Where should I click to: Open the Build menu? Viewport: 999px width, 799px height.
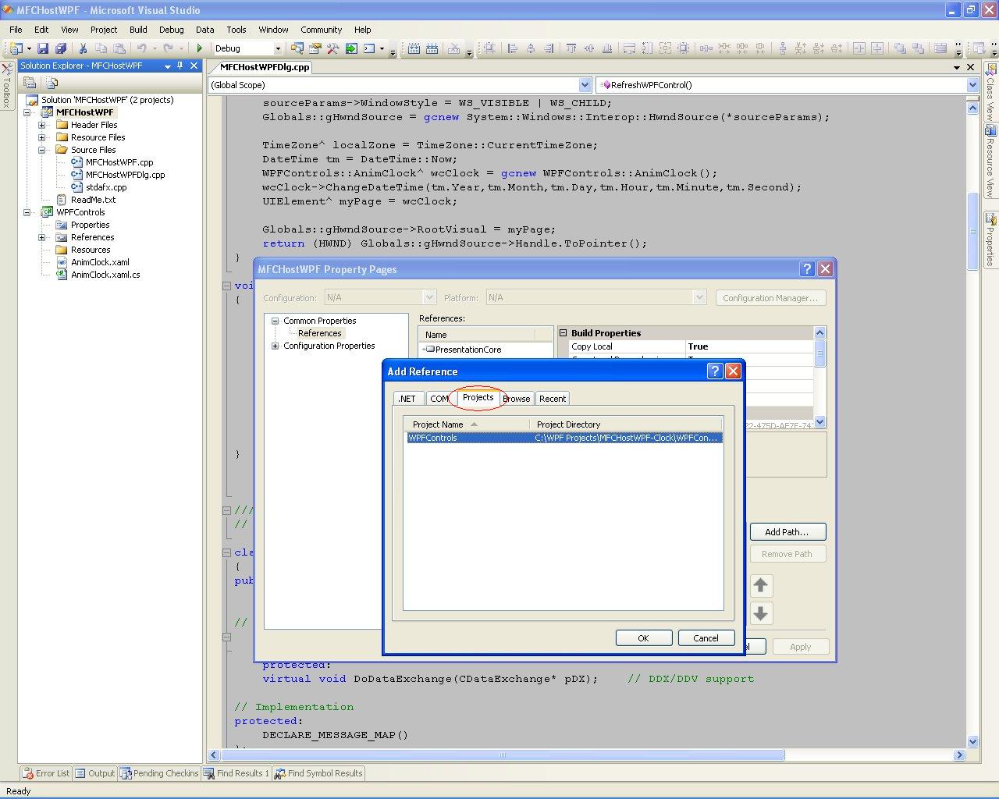coord(138,30)
